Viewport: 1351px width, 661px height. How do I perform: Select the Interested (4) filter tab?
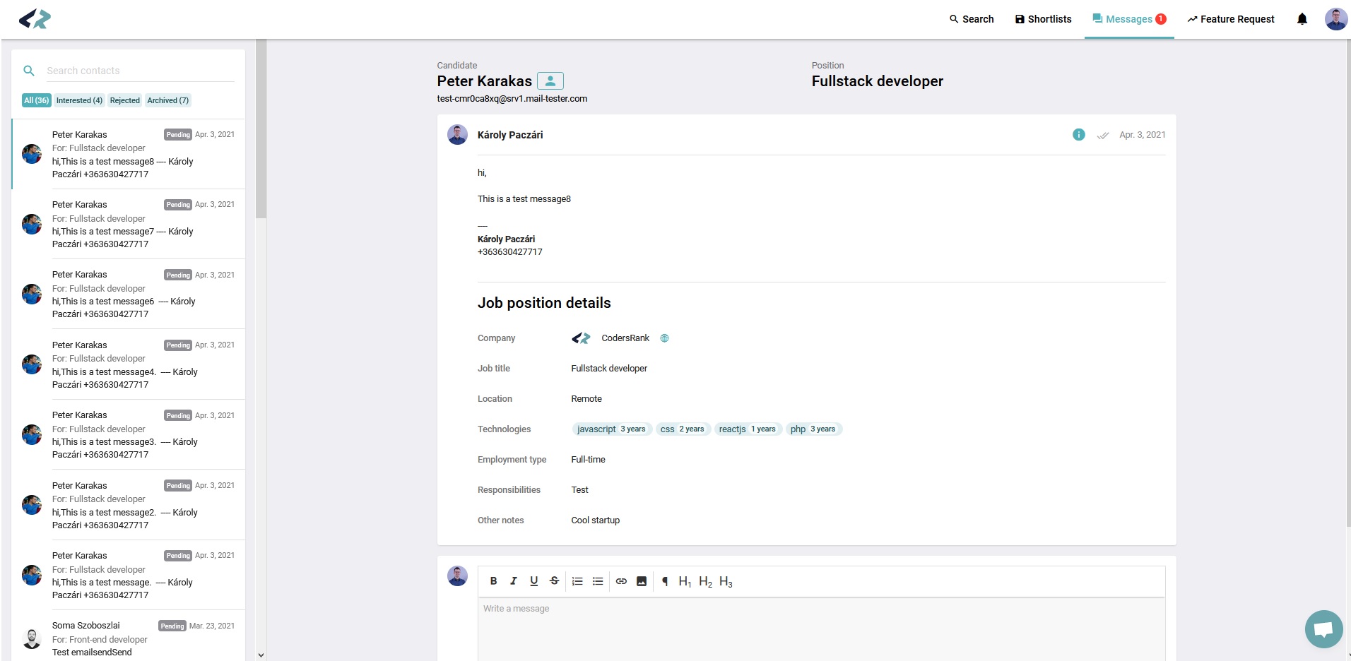(x=79, y=100)
